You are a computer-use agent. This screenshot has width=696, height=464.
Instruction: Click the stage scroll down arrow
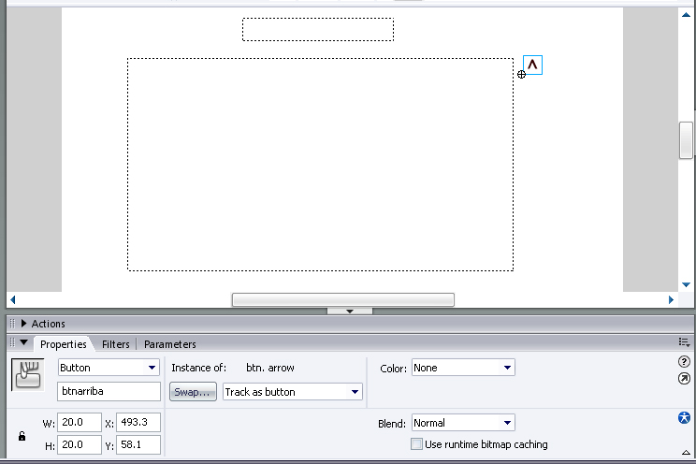pos(686,284)
